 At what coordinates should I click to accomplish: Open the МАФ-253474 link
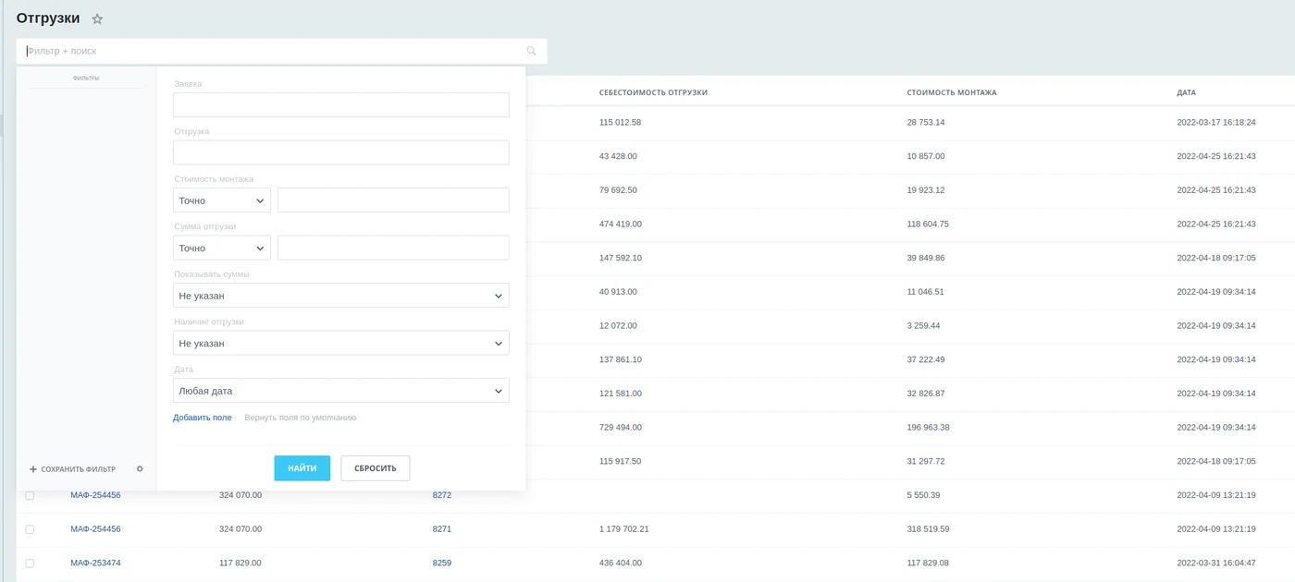[95, 563]
